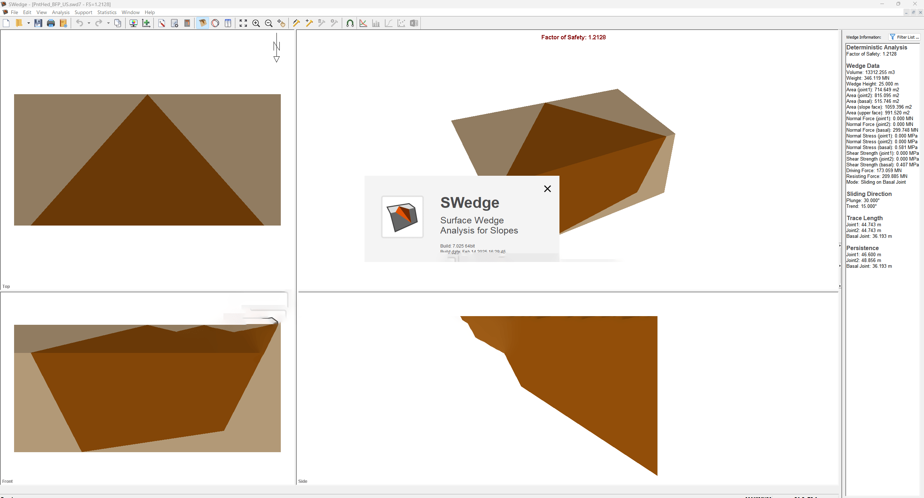Open the Stereonet view icon
This screenshot has height=498, width=924.
point(215,23)
